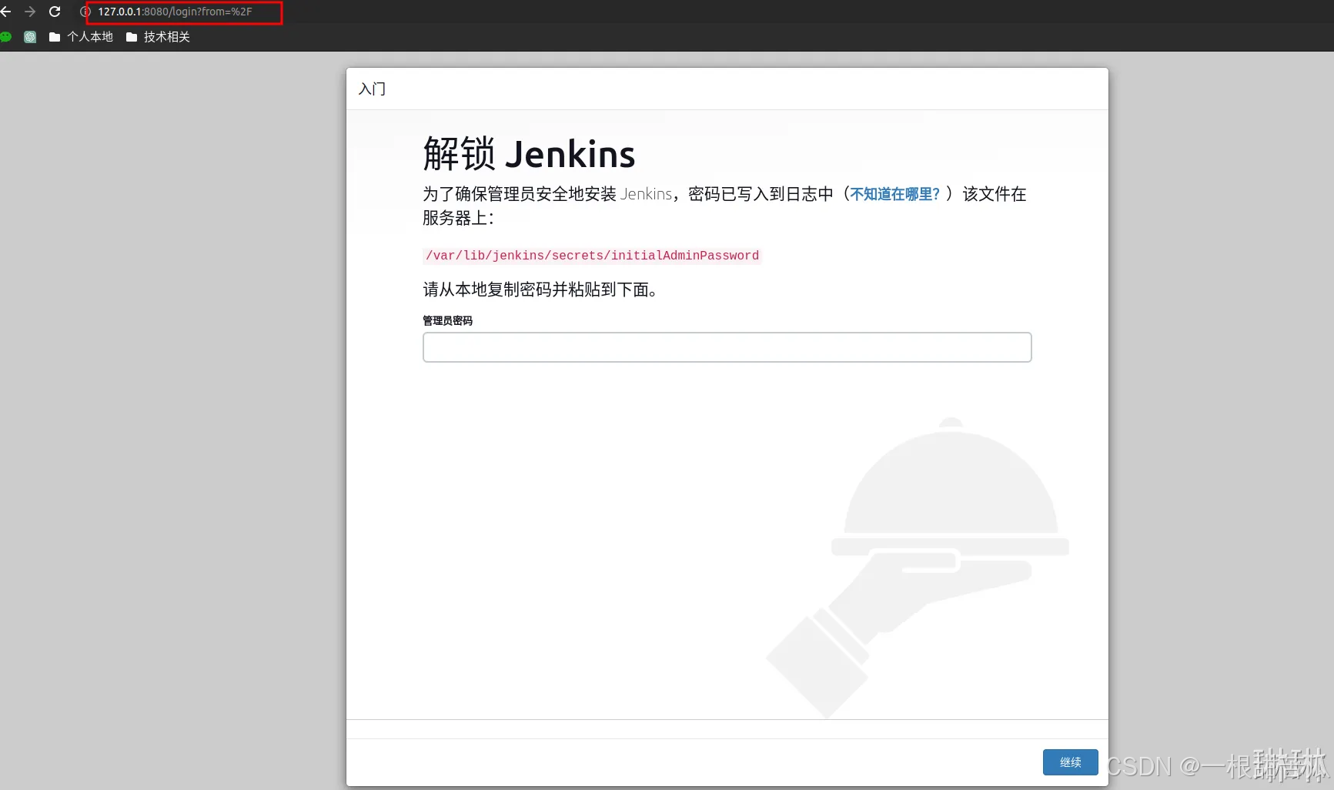
Task: Follow the 不知道在哪里? help link
Action: click(894, 194)
